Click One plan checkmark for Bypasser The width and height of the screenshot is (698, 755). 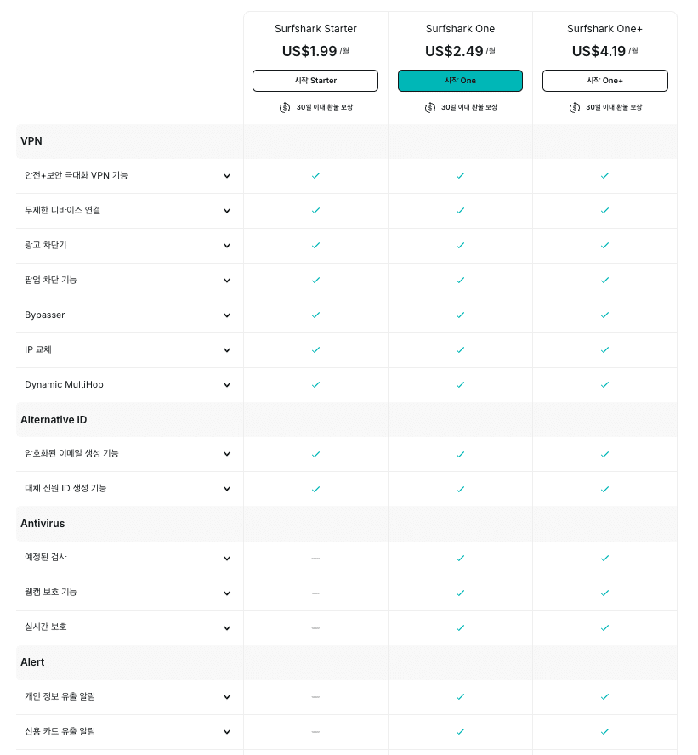[460, 315]
